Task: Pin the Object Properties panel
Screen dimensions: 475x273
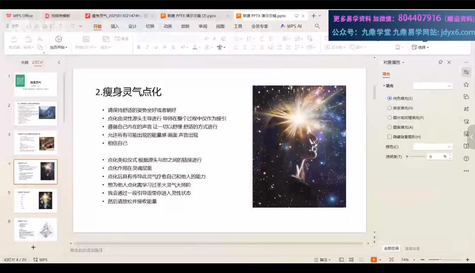Action: [440, 62]
